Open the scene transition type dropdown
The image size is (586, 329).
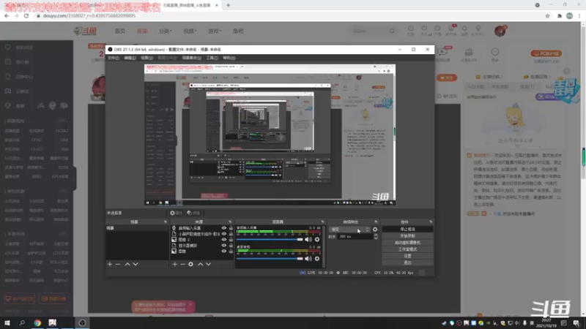(x=350, y=230)
